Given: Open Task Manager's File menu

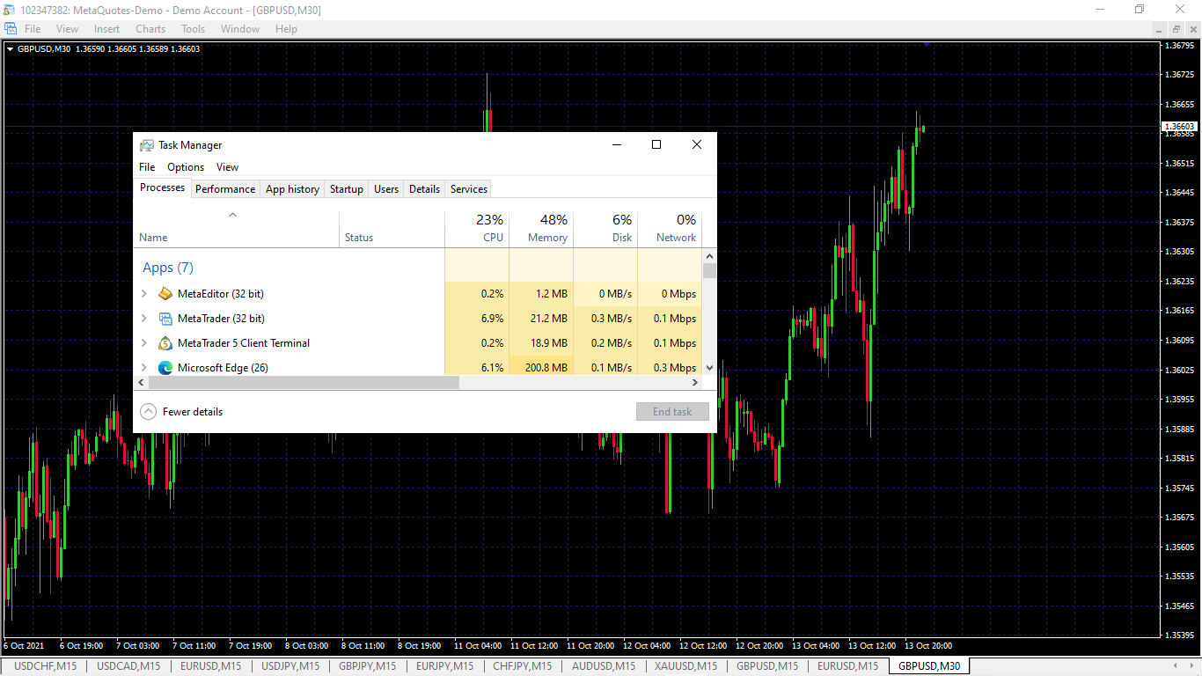Looking at the screenshot, I should coord(147,167).
